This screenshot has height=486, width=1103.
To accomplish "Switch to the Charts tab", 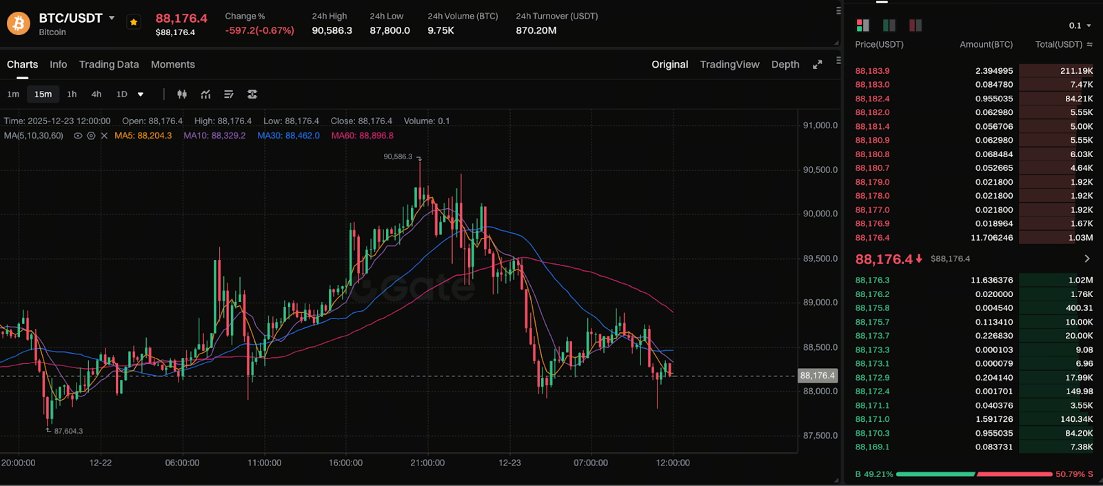I will coord(23,64).
